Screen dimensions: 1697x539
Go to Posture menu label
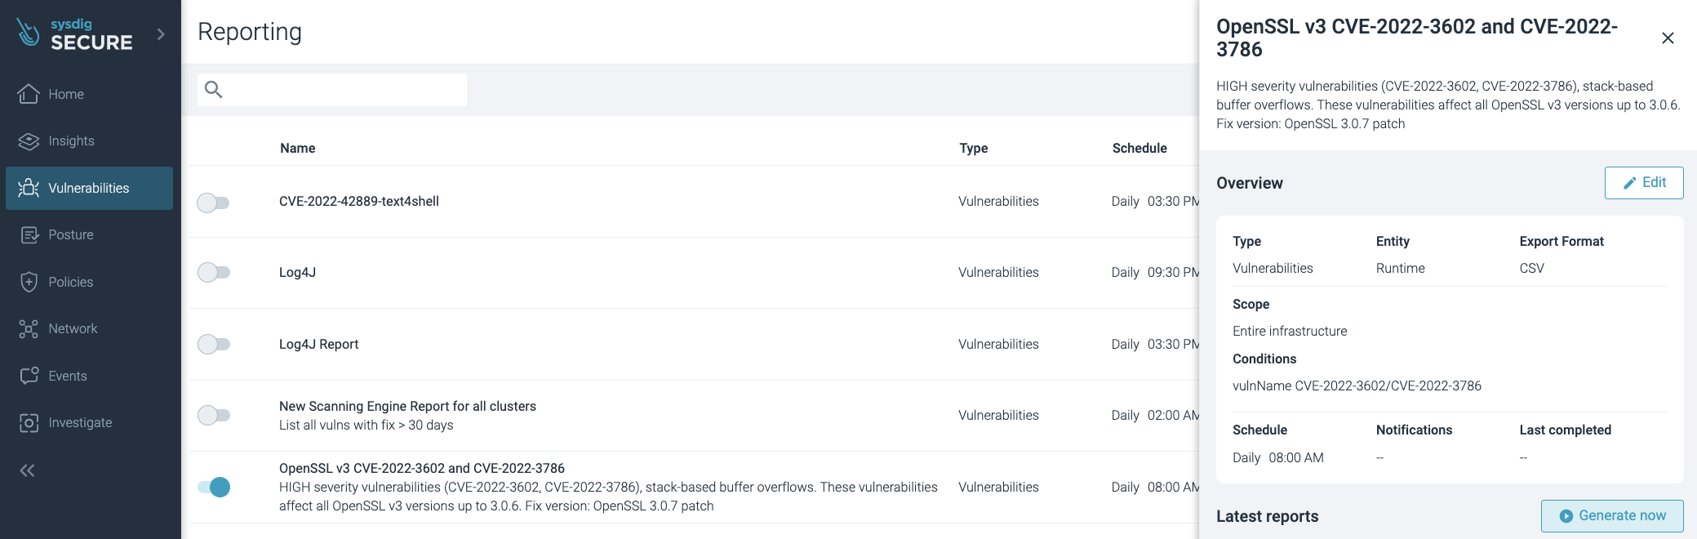71,235
